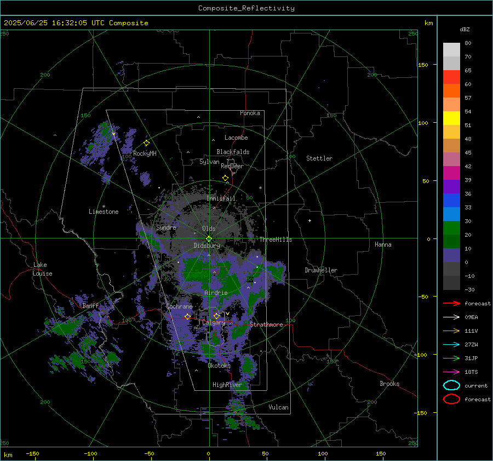Click the Sylvan town label

[x=209, y=162]
